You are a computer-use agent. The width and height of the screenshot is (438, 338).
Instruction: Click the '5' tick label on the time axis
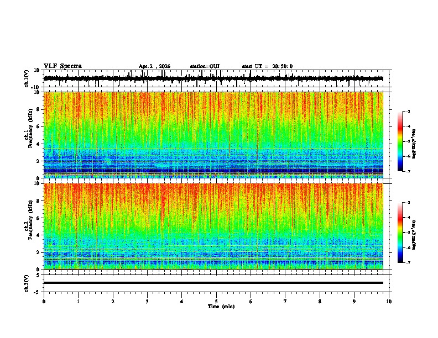pos(216,302)
